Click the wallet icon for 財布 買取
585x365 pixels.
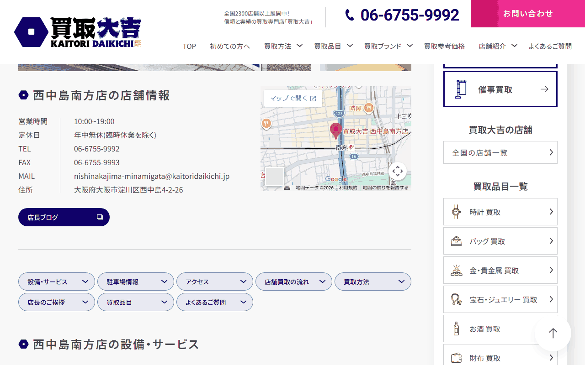tap(456, 358)
